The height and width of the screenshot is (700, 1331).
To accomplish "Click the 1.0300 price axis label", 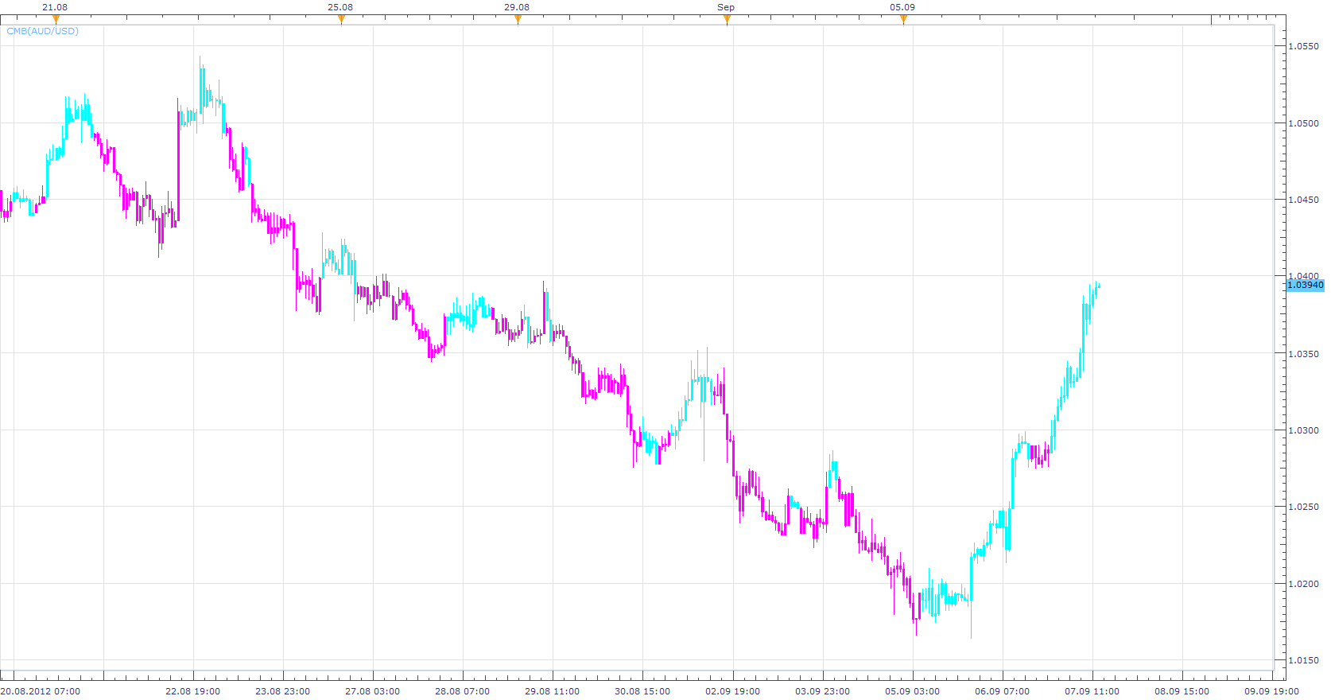I will click(1303, 430).
